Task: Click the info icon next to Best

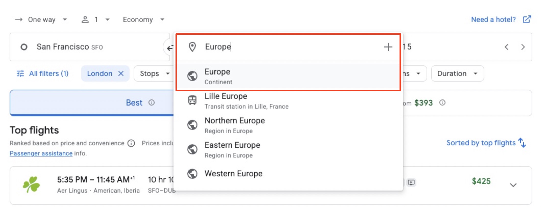Action: pyautogui.click(x=152, y=103)
